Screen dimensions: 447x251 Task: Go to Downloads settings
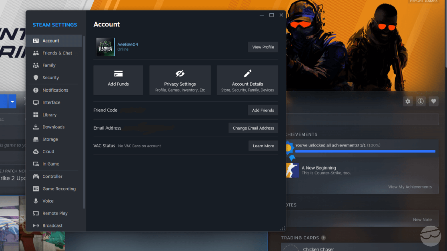pos(54,127)
